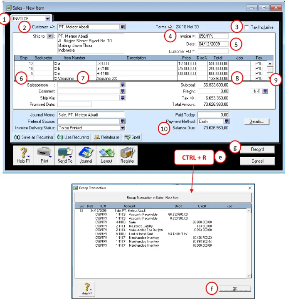Viewport: 286px width, 301px height.
Task: Click item arrow beside item a
Action: 55,63
